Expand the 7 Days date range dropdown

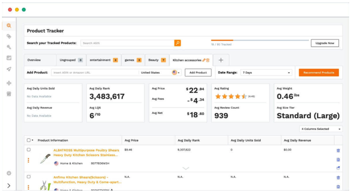click(266, 72)
